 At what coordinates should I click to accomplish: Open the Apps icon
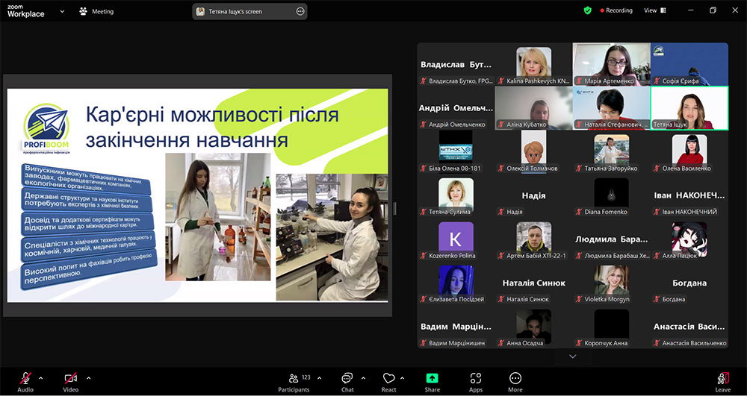coord(475,378)
